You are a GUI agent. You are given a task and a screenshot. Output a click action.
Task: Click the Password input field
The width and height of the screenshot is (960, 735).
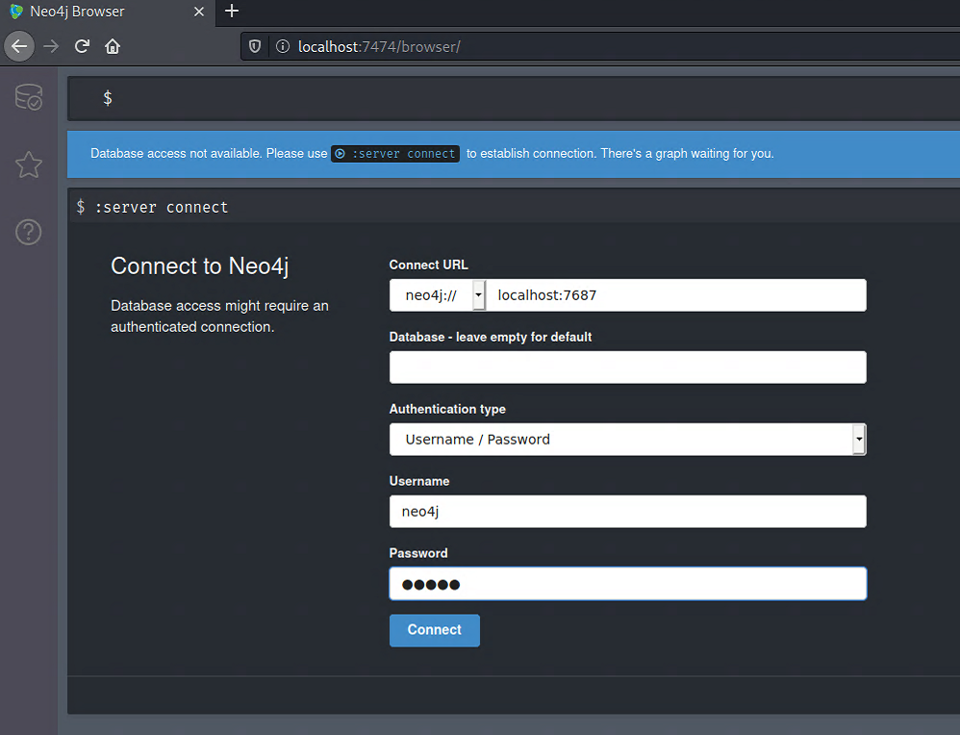[627, 584]
